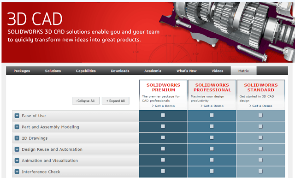
Task: Check 2D Drawings under Premium
Action: (x=163, y=137)
